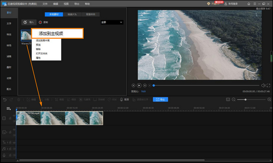Image resolution: width=273 pixels, height=163 pixels.
Task: Click the main video track film icon
Action: click(x=4, y=118)
